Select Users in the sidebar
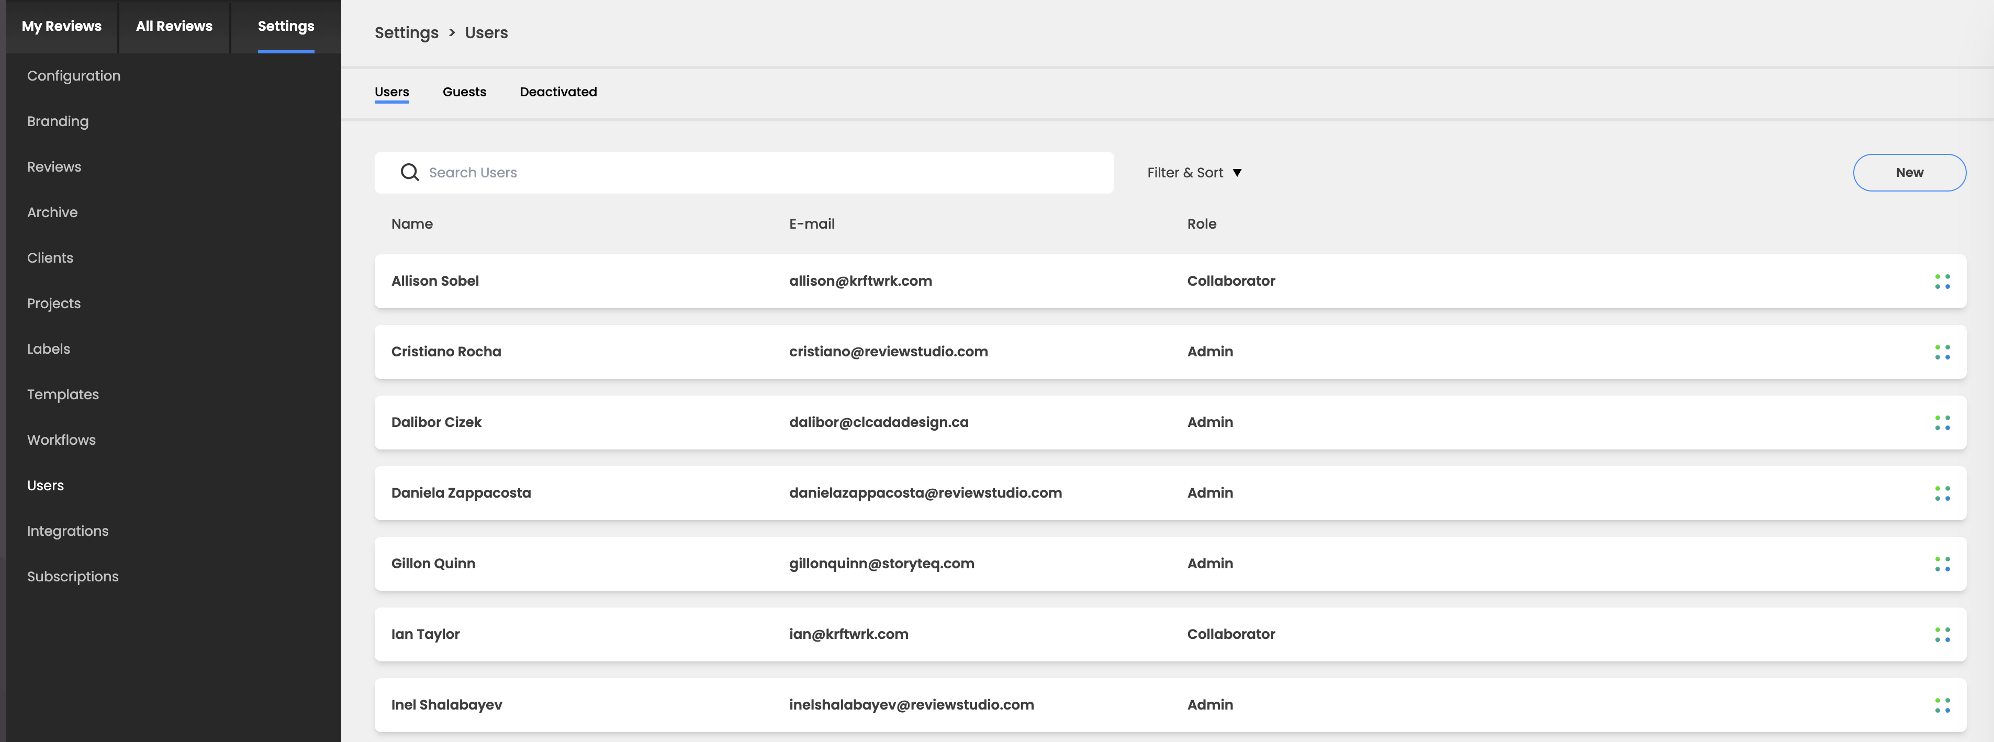Viewport: 1994px width, 742px height. pyautogui.click(x=46, y=486)
